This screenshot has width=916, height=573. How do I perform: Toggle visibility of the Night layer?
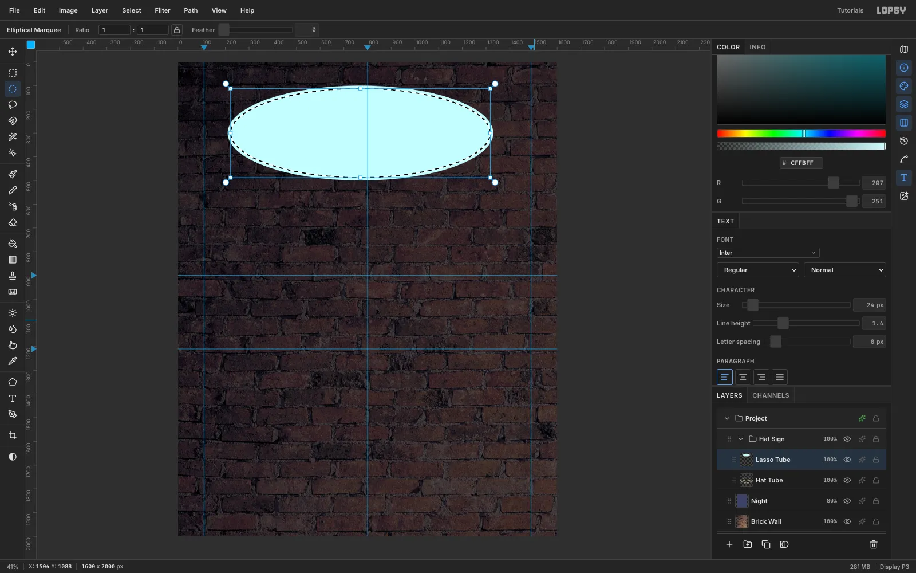(x=847, y=501)
